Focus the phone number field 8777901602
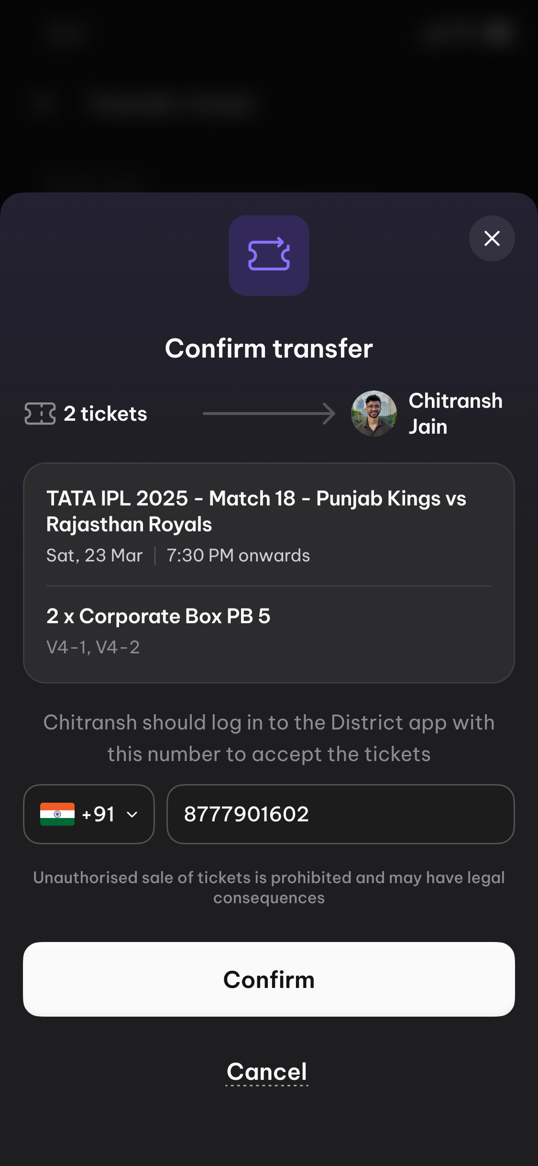 click(x=340, y=814)
